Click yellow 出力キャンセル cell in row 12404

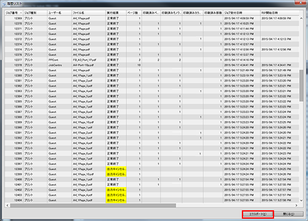click(x=116, y=200)
